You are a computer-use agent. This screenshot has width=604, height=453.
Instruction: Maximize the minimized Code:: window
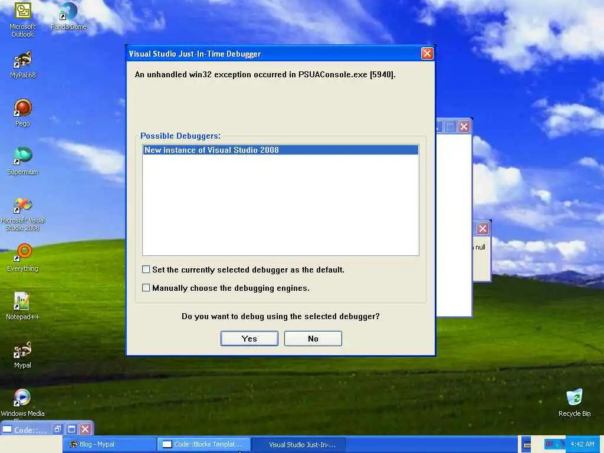point(71,429)
